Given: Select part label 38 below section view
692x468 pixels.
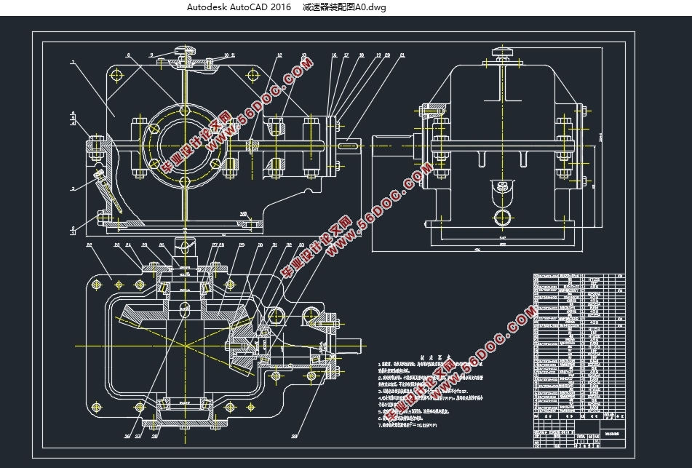Looking at the screenshot, I should (x=154, y=436).
